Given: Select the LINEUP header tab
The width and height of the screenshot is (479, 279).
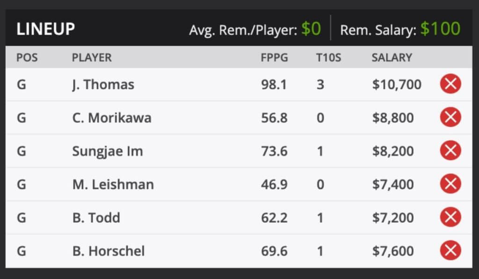Looking at the screenshot, I should [x=46, y=29].
